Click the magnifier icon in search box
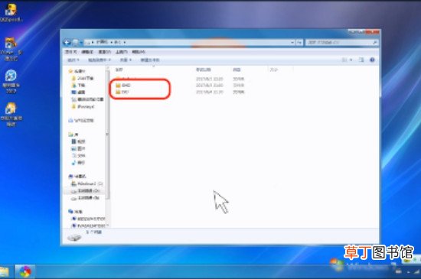 pos(374,42)
